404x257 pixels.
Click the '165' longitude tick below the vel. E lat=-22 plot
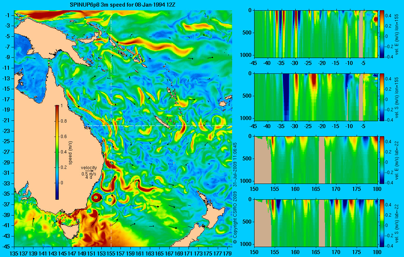click(316, 189)
